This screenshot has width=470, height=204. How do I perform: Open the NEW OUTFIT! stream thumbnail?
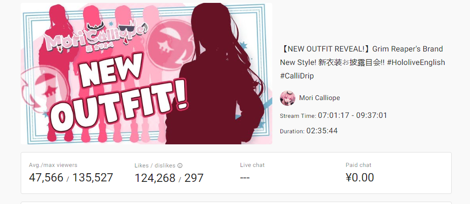pyautogui.click(x=146, y=74)
